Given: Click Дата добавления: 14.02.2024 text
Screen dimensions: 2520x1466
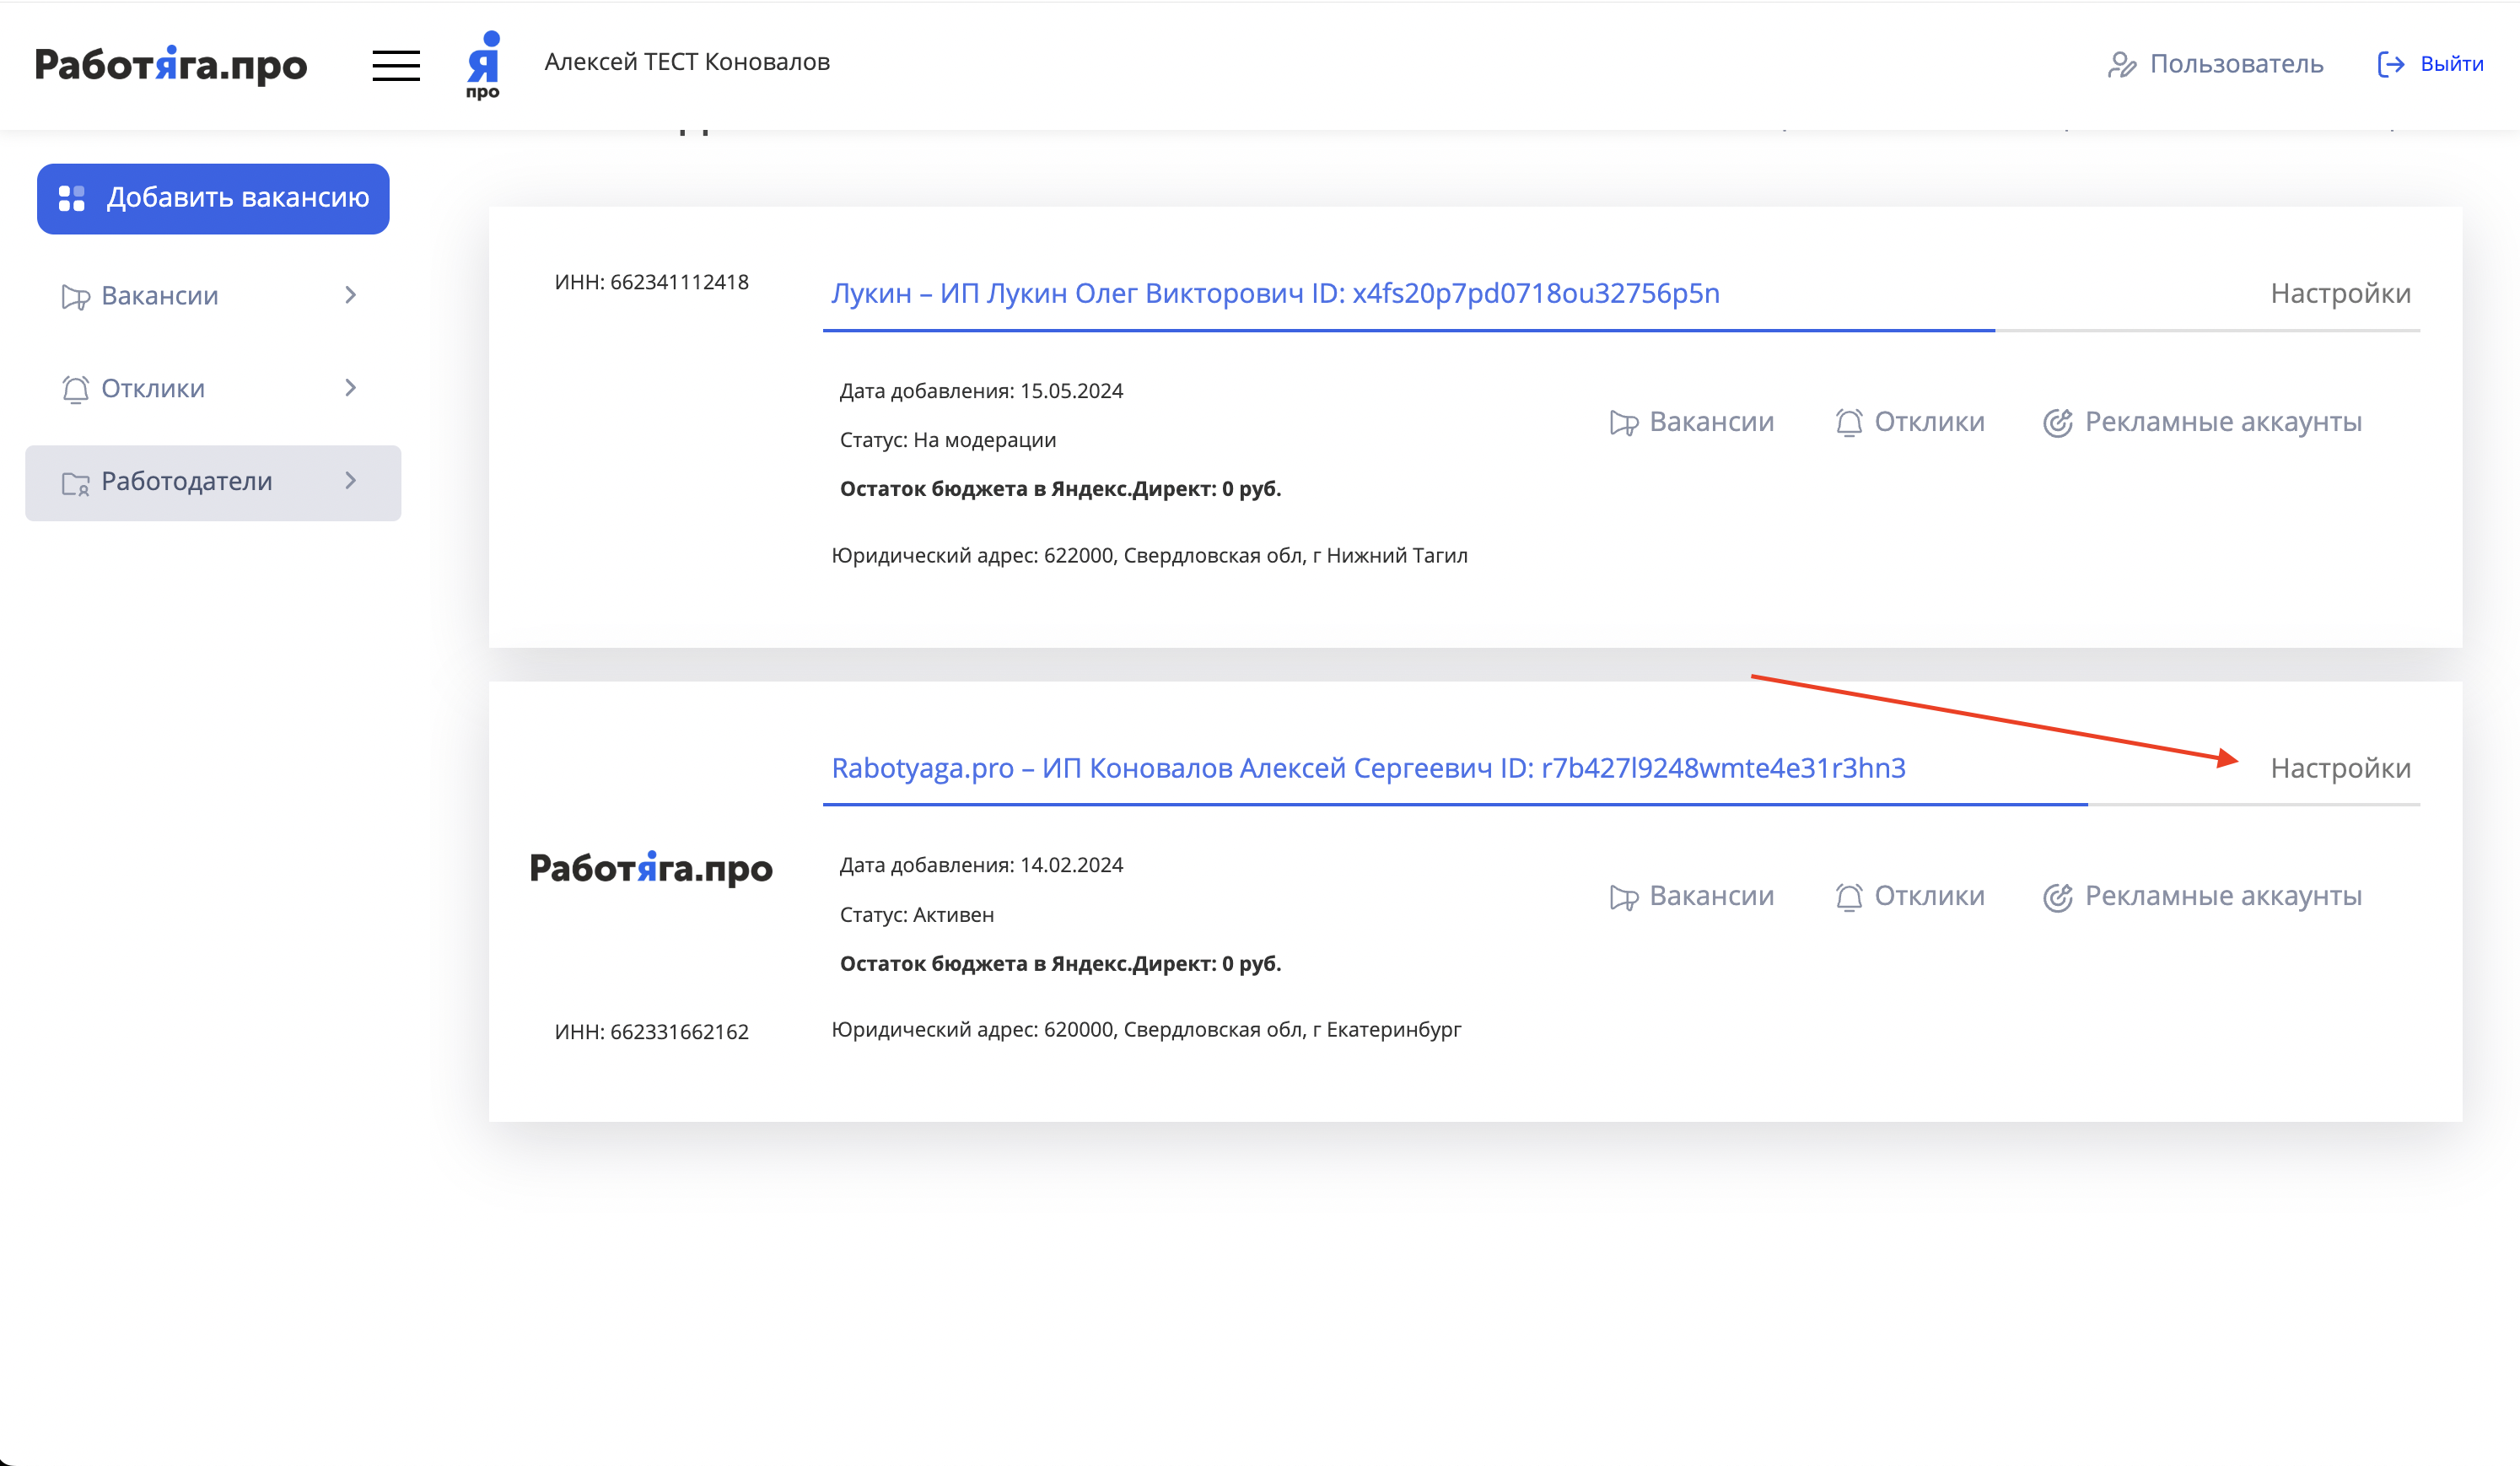Looking at the screenshot, I should (x=981, y=865).
